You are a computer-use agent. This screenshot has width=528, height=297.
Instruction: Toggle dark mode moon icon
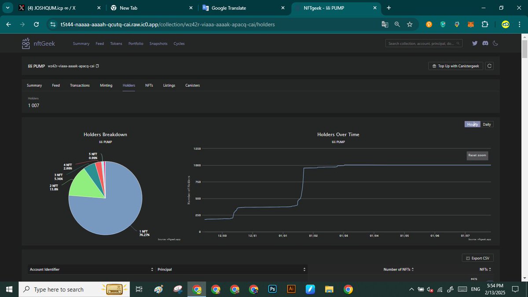[495, 44]
